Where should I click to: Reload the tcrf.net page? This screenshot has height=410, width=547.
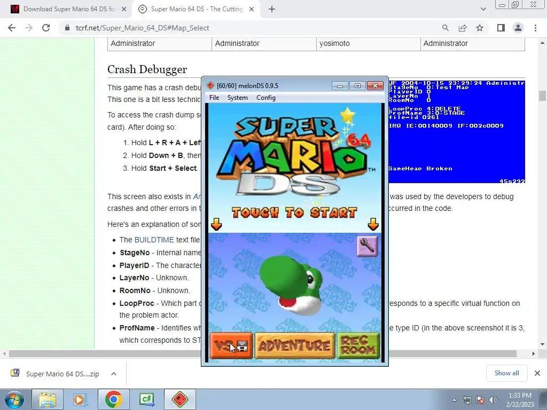coord(46,28)
